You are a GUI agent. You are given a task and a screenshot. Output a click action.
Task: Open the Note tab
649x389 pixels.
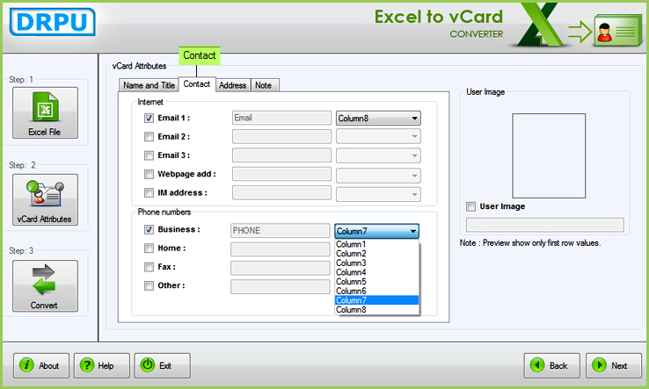click(x=264, y=85)
